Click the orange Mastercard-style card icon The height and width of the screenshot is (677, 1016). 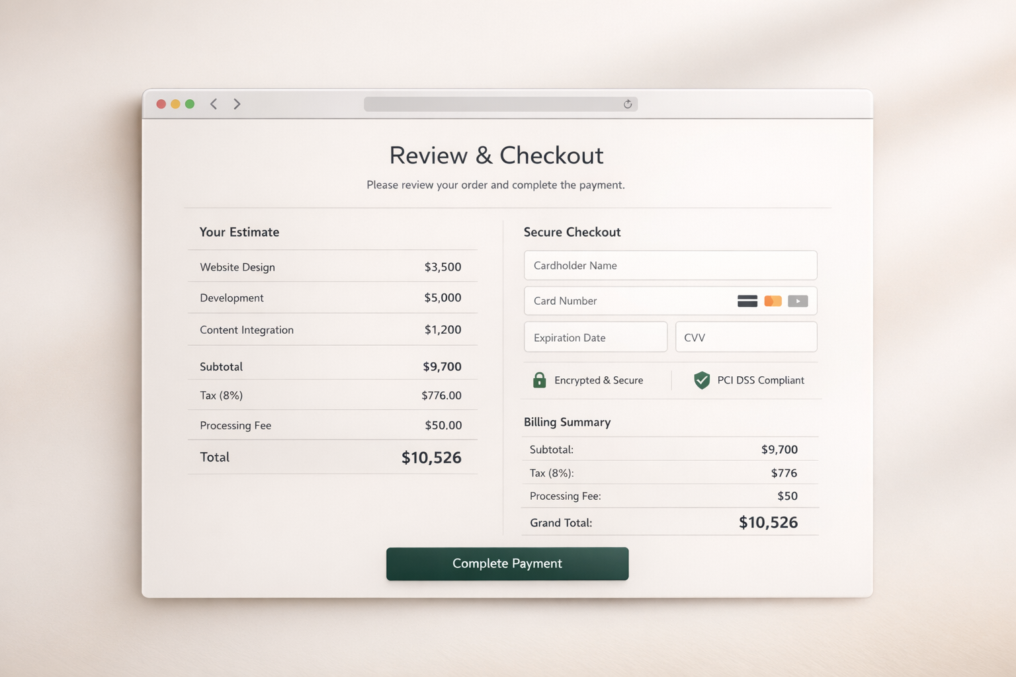[x=773, y=301]
